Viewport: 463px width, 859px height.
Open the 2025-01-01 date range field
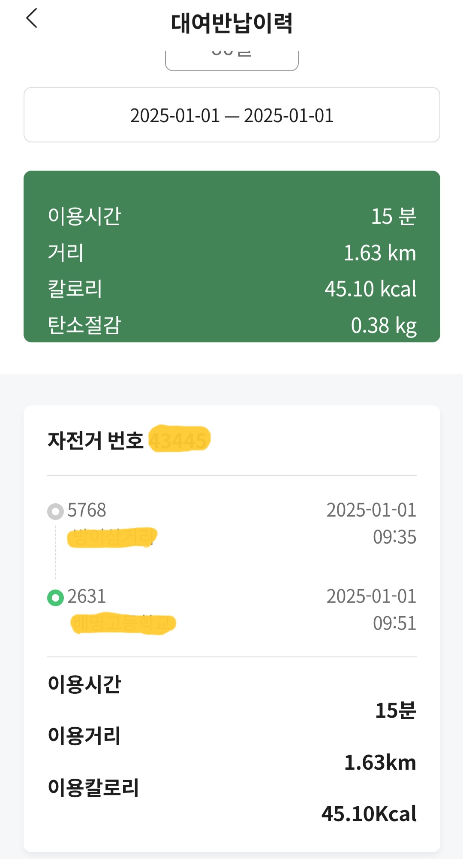(x=231, y=115)
